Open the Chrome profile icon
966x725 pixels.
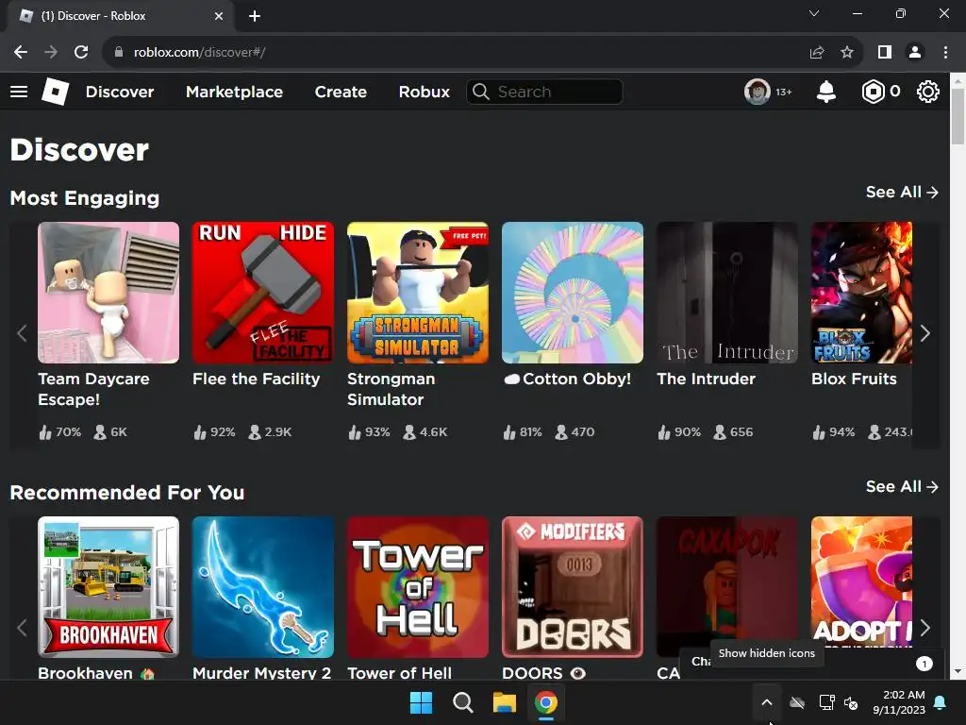(x=915, y=53)
